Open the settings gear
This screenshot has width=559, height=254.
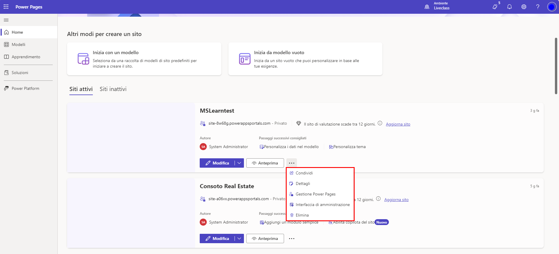[x=524, y=7]
